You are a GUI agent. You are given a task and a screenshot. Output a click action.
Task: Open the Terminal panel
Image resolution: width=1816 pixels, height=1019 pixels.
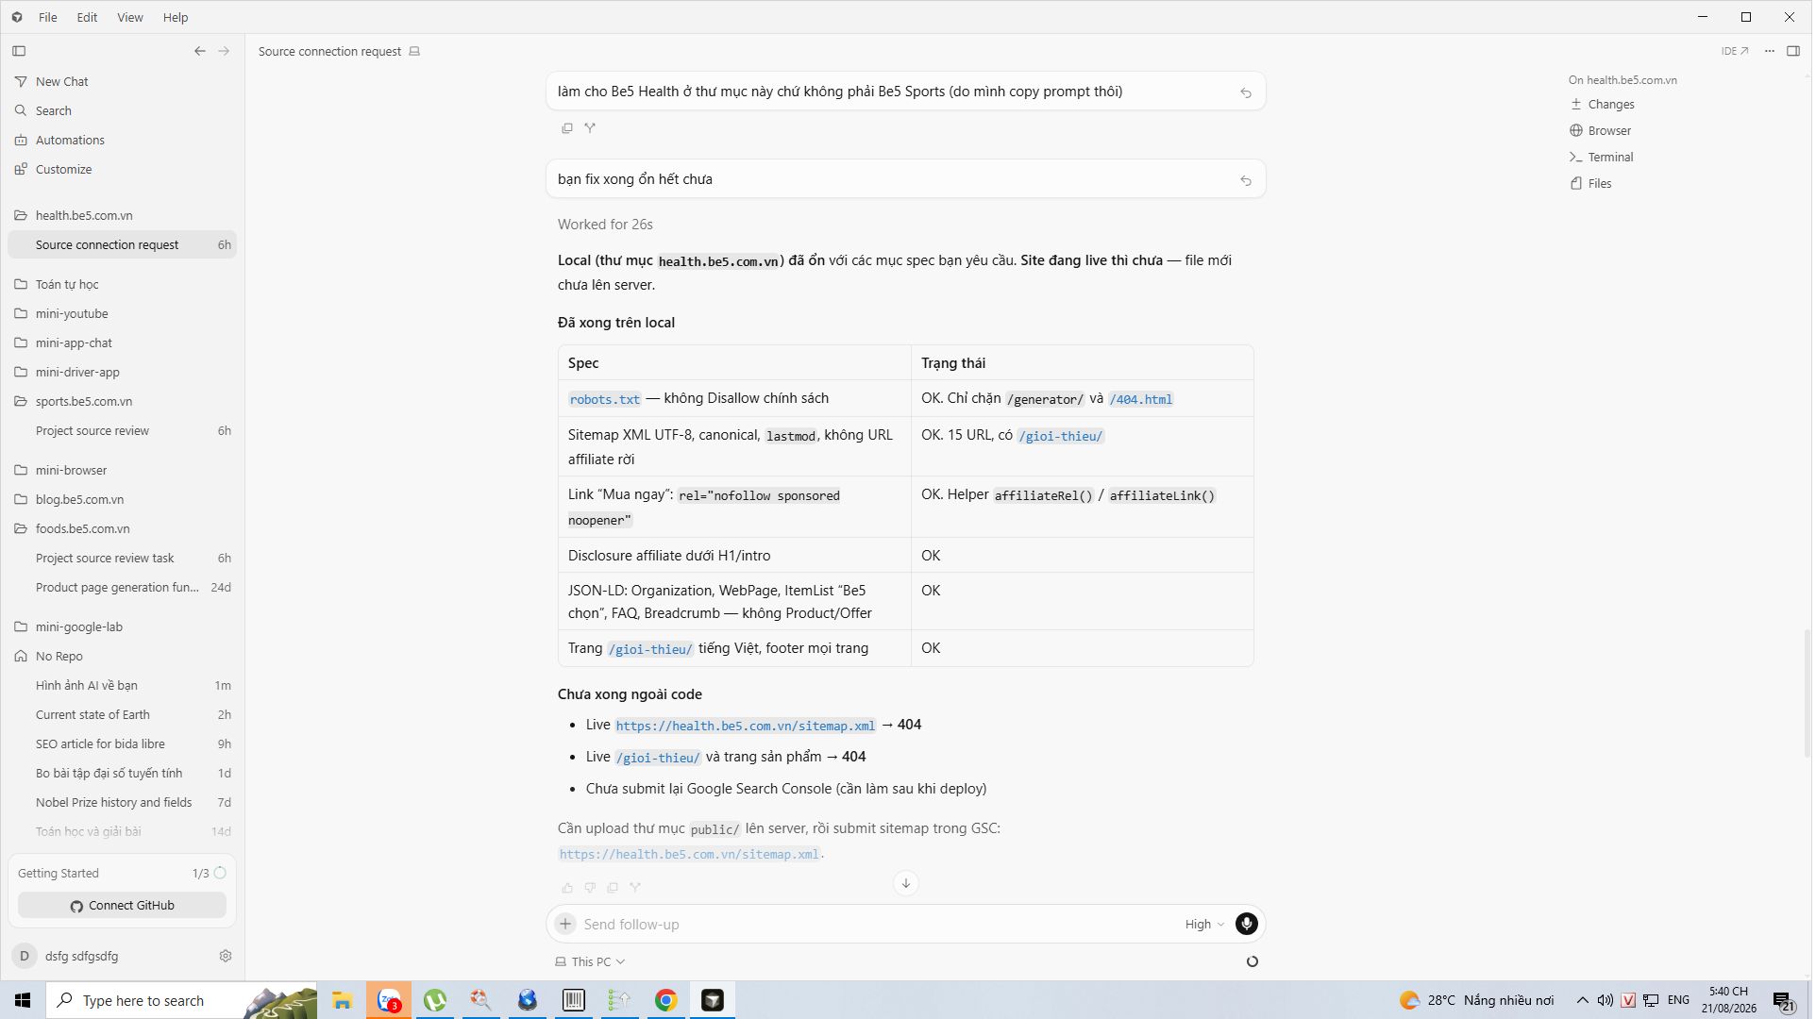click(1602, 158)
